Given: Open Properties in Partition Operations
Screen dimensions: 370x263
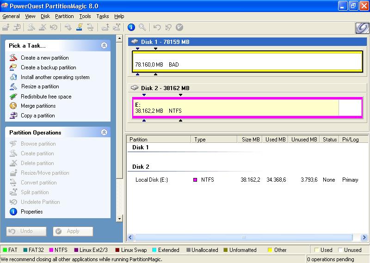Looking at the screenshot, I should click(x=31, y=212).
